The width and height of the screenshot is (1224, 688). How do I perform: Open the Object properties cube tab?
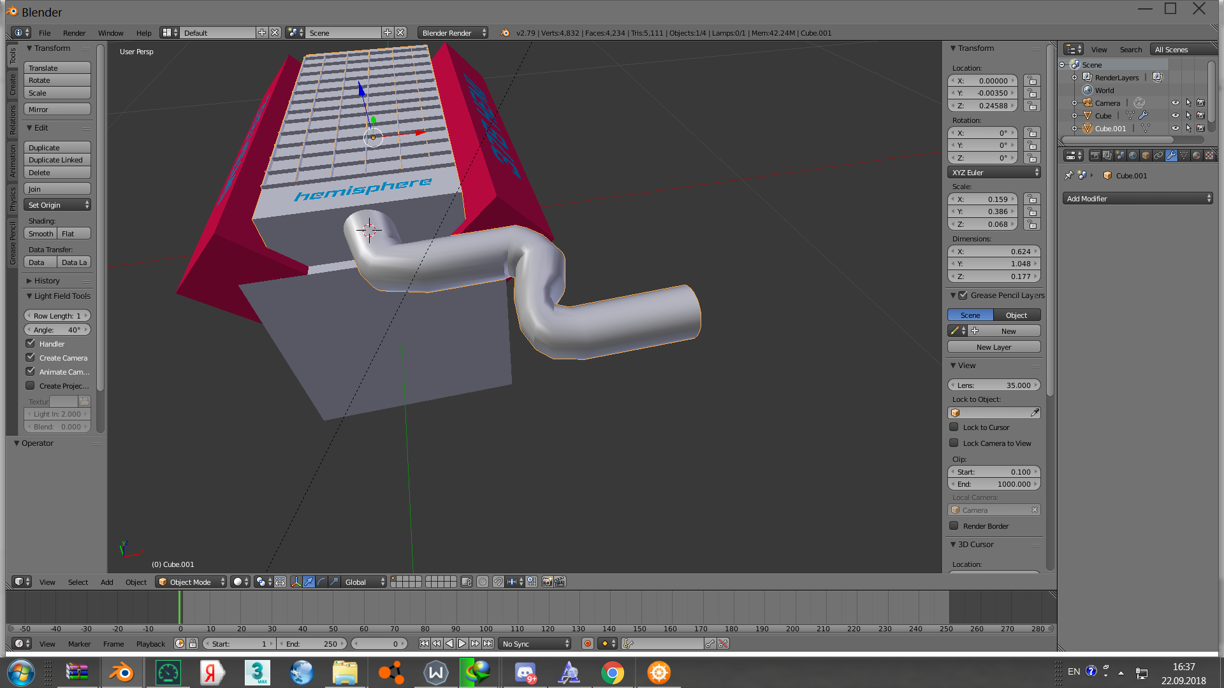pyautogui.click(x=1146, y=155)
